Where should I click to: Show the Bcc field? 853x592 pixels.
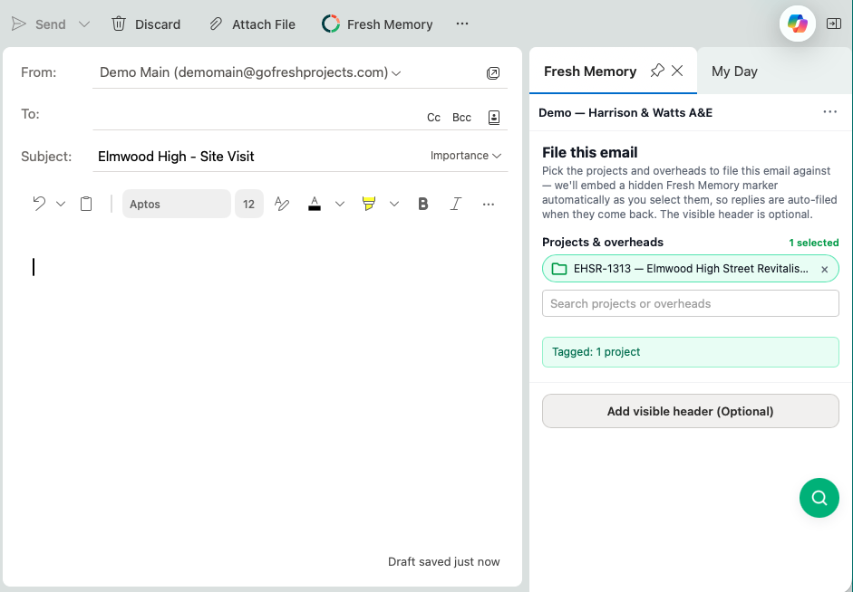point(461,118)
